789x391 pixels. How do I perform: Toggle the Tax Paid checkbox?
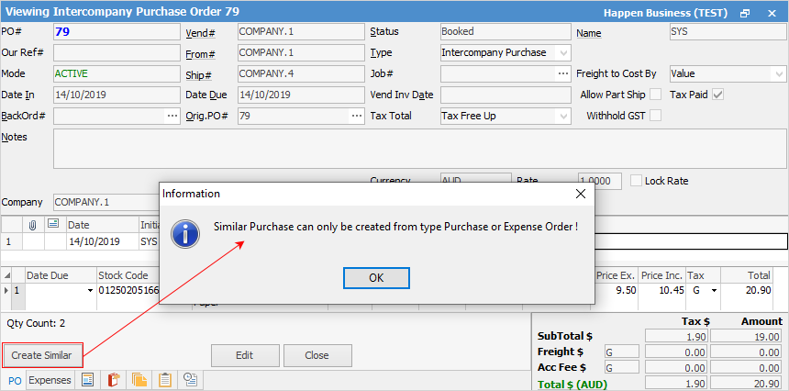click(718, 95)
